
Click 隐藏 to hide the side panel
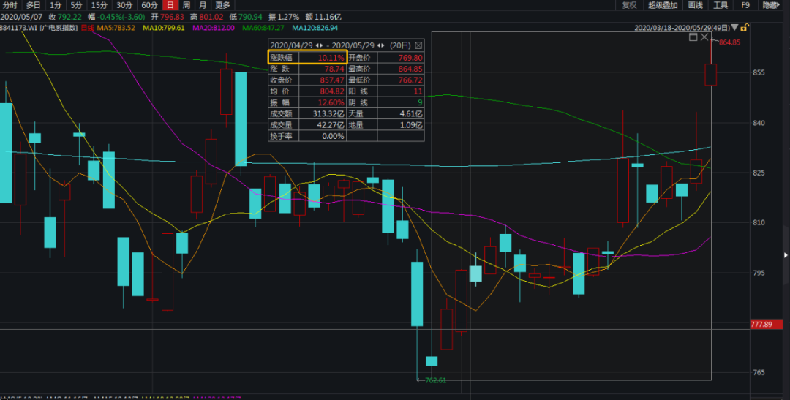pos(771,5)
